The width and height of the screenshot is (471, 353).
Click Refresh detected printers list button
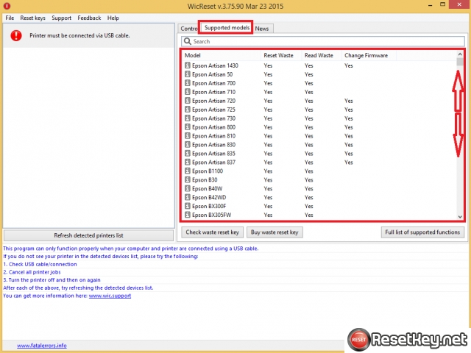pyautogui.click(x=88, y=235)
